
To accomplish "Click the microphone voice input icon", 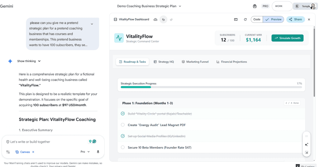I will point(98,152).
